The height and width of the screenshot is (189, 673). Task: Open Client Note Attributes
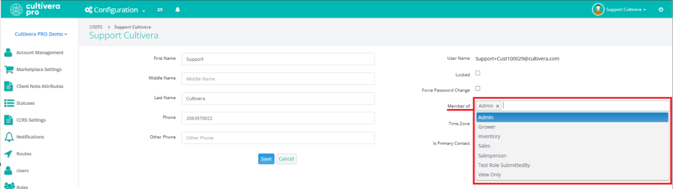tap(40, 87)
